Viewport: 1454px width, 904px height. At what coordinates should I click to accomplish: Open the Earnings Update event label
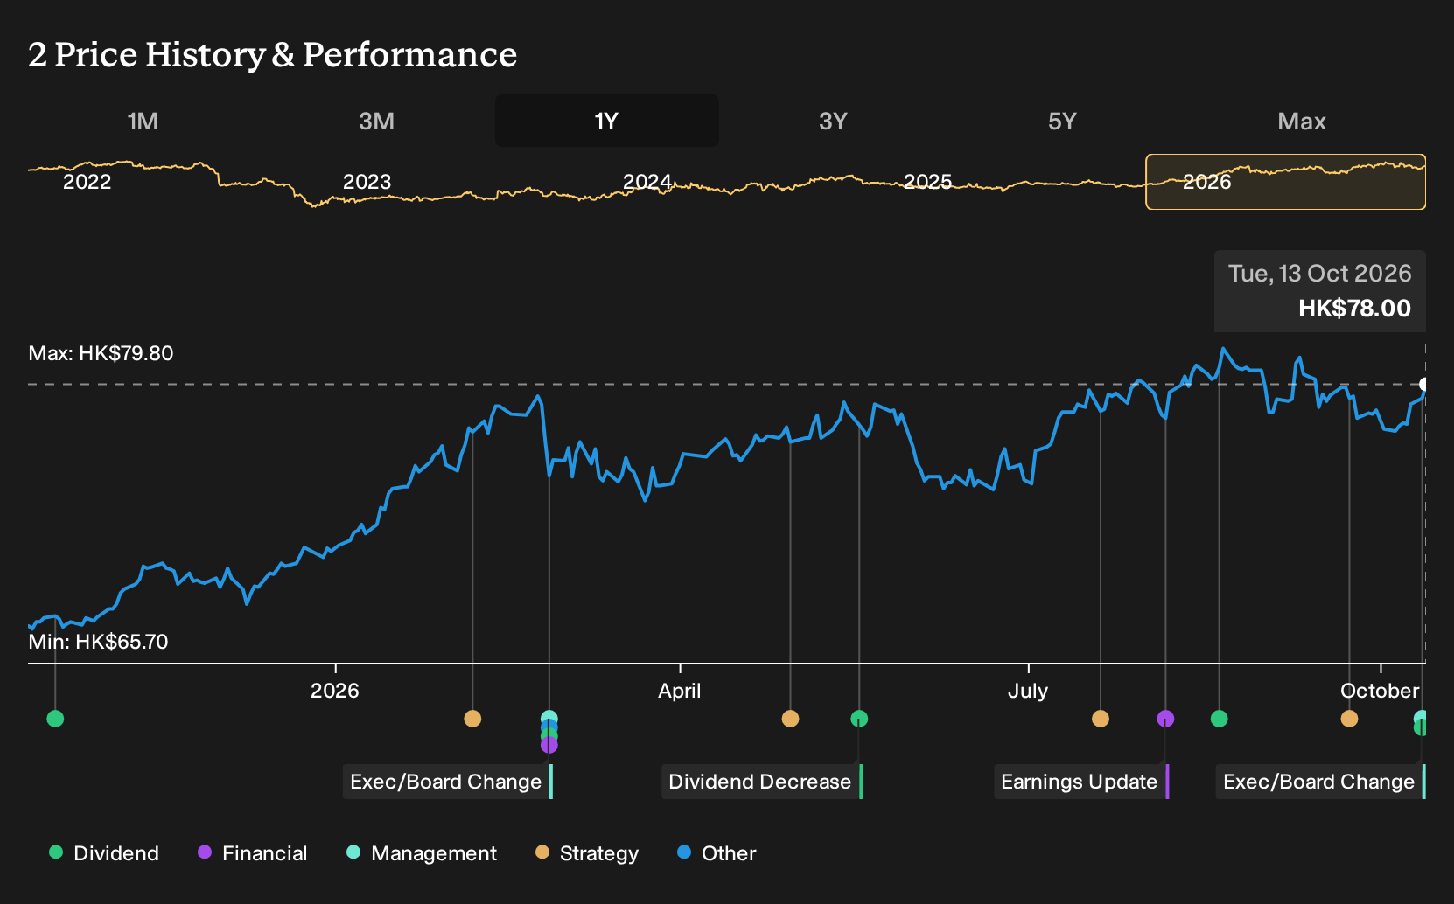1081,782
